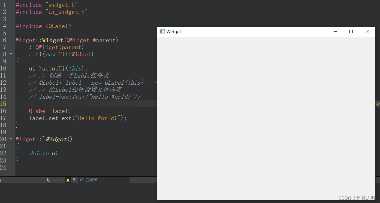Click the #include "ui_widget.h" line

(52, 12)
